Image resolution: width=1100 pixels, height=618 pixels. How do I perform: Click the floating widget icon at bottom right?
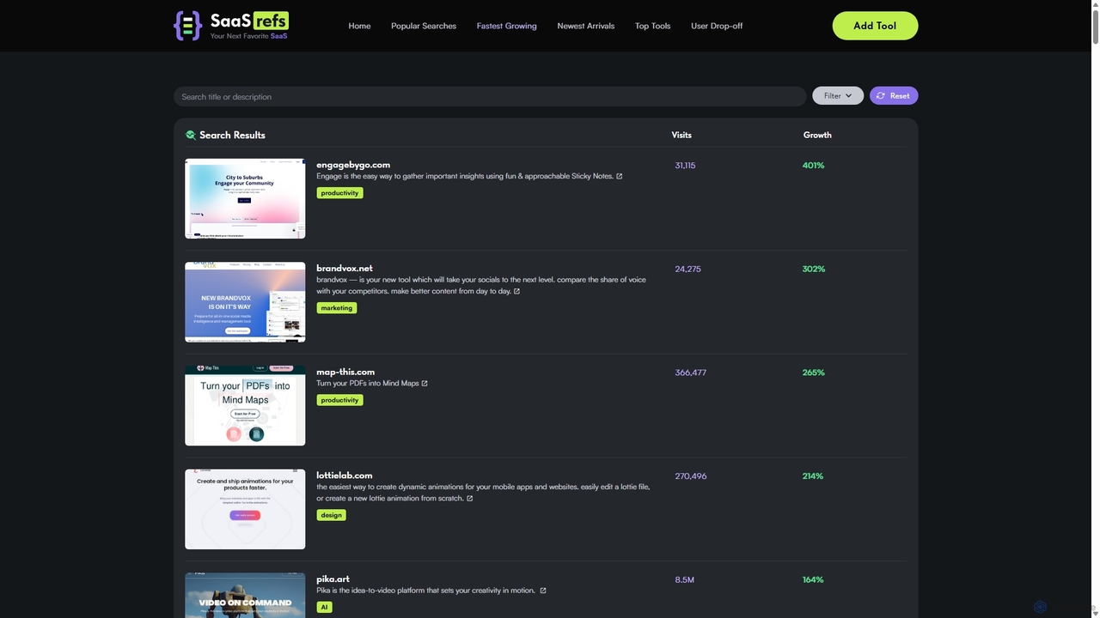pos(1040,607)
